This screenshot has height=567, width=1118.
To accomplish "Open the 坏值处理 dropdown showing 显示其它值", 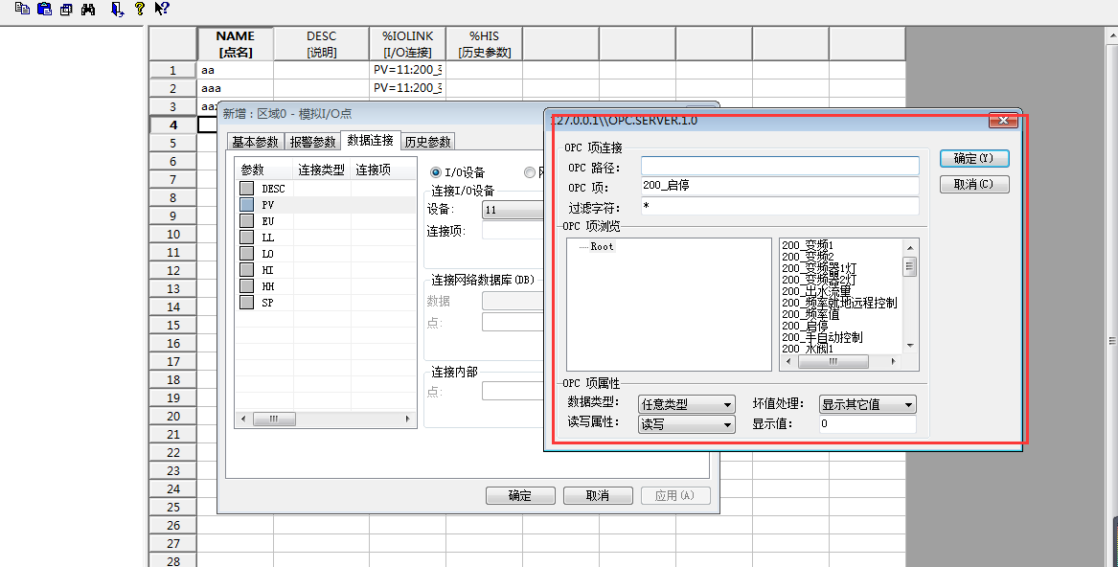I will point(868,404).
